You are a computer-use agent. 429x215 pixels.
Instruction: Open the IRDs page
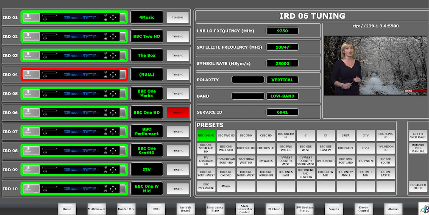pos(156,209)
